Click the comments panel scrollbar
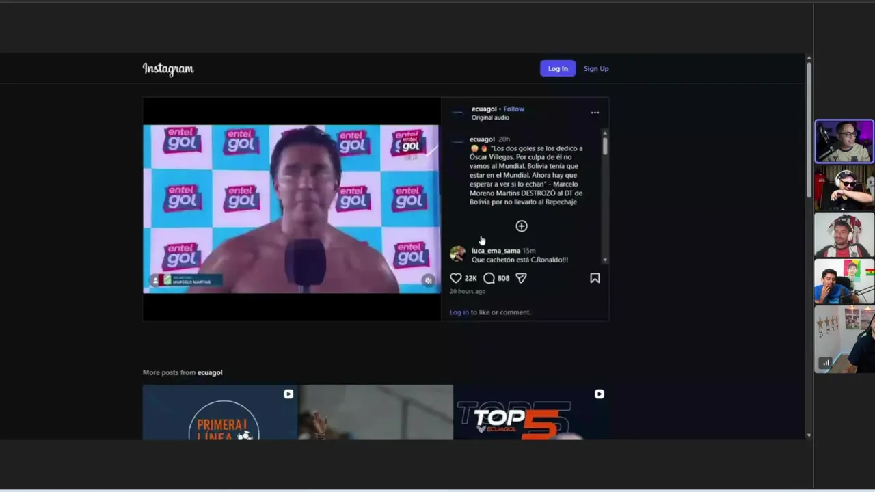Image resolution: width=875 pixels, height=492 pixels. tap(605, 146)
